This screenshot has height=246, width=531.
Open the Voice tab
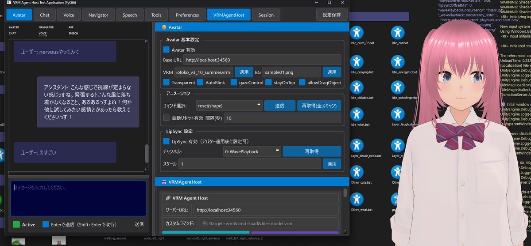tap(69, 15)
